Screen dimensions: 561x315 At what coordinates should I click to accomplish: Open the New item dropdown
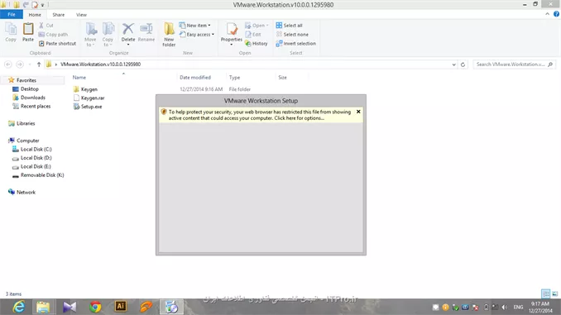coord(195,26)
